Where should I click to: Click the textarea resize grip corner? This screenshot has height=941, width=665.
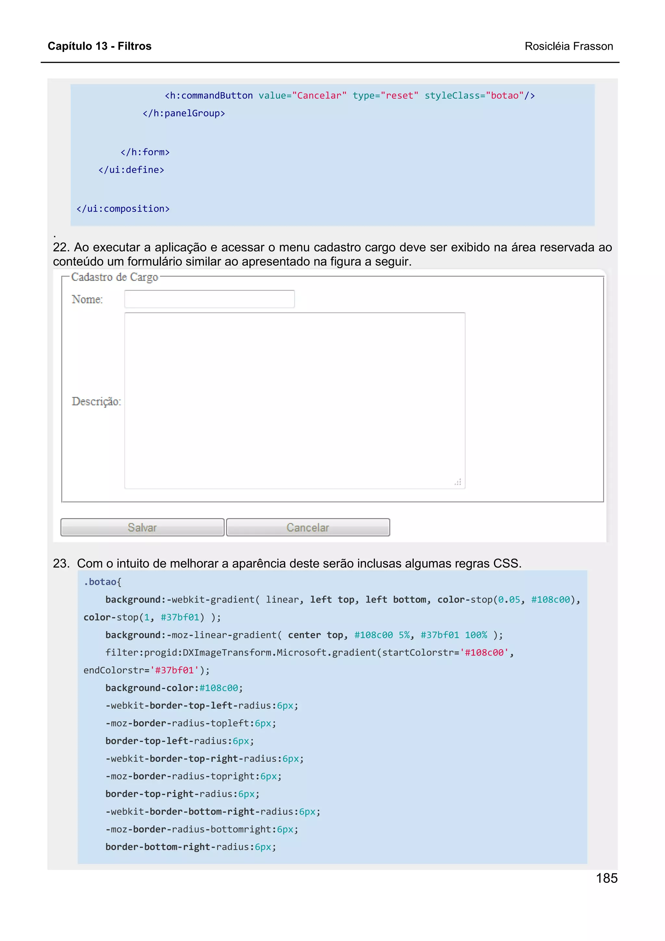458,482
